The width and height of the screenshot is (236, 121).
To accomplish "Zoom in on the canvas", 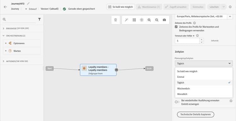I will (x=149, y=20).
